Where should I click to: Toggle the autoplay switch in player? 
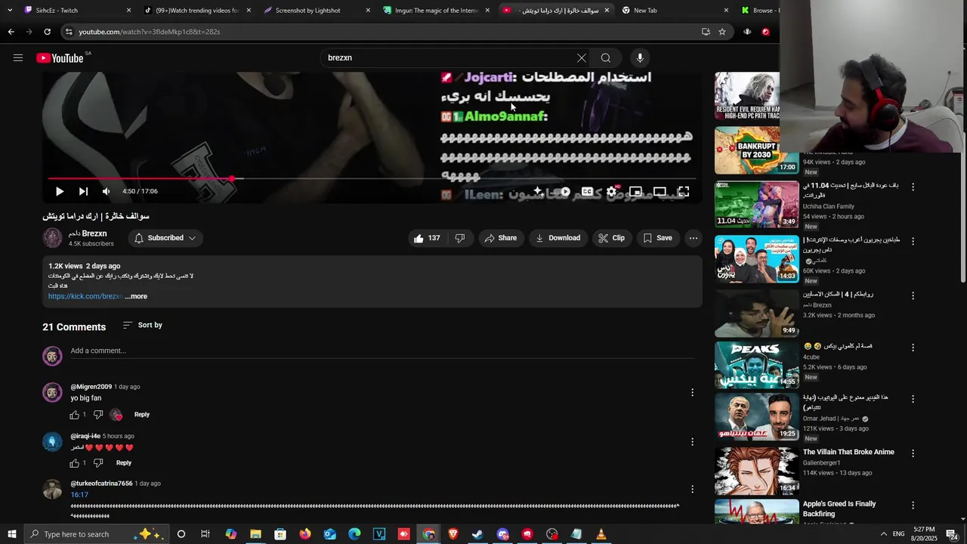(x=563, y=192)
